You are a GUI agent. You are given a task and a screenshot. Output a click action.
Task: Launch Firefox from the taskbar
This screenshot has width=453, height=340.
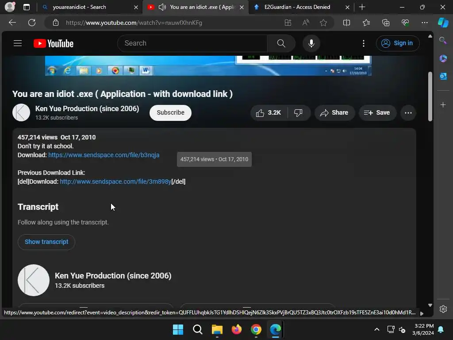coord(237,329)
